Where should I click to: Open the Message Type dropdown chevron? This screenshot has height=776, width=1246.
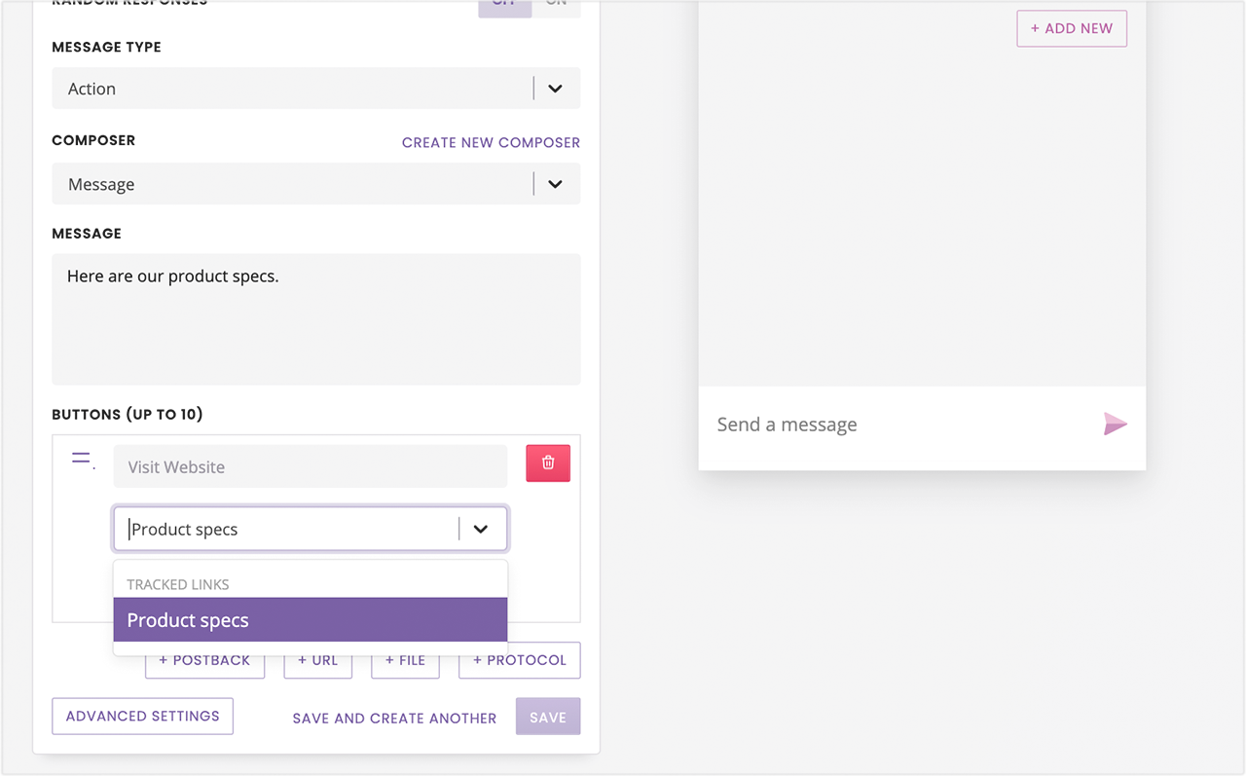[555, 88]
